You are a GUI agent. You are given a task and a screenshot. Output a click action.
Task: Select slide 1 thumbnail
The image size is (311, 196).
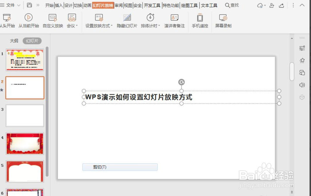click(x=25, y=60)
